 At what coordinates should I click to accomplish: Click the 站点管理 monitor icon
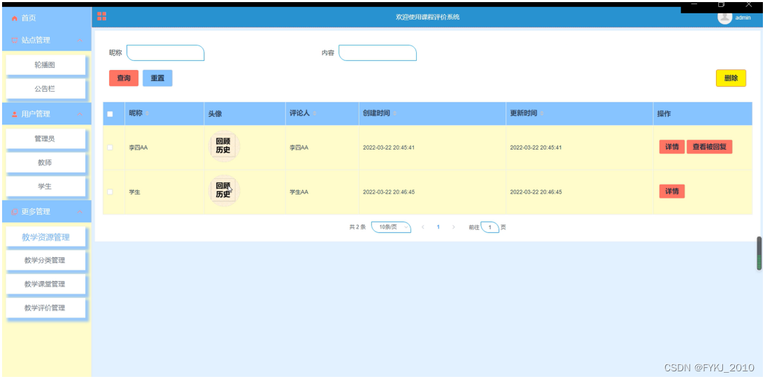coord(15,41)
